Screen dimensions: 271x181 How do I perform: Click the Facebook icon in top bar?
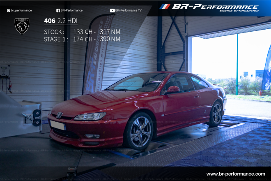(57, 10)
